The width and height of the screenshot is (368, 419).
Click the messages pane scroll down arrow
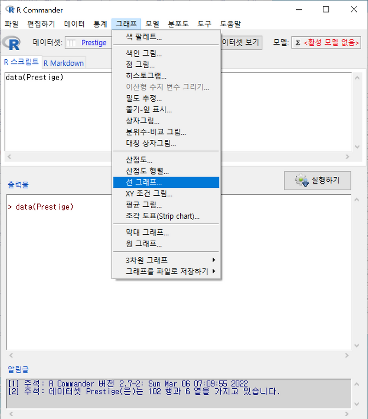[x=357, y=404]
